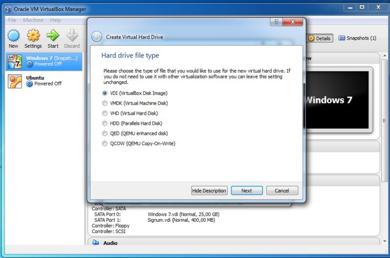Click the Hard drive file type heading
The image size is (390, 258).
tap(130, 55)
